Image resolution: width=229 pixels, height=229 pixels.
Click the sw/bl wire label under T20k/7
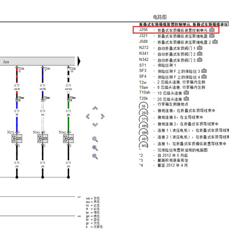coord(43,89)
